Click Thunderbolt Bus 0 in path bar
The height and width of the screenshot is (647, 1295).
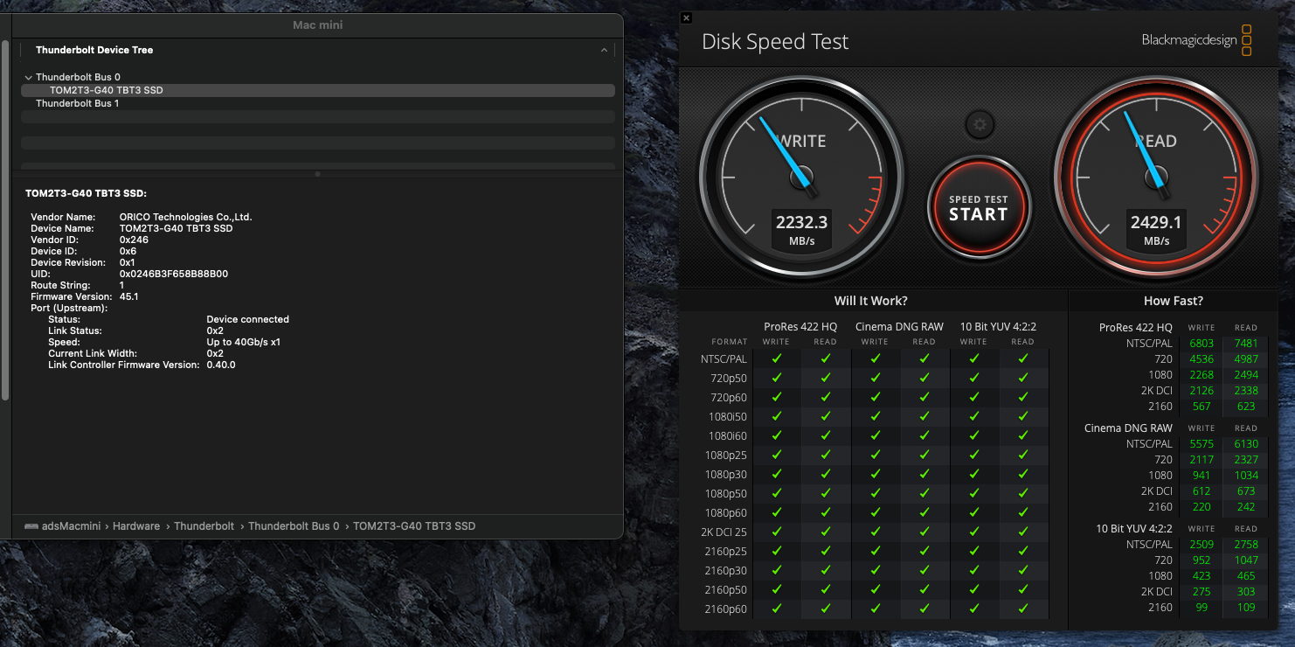point(294,526)
